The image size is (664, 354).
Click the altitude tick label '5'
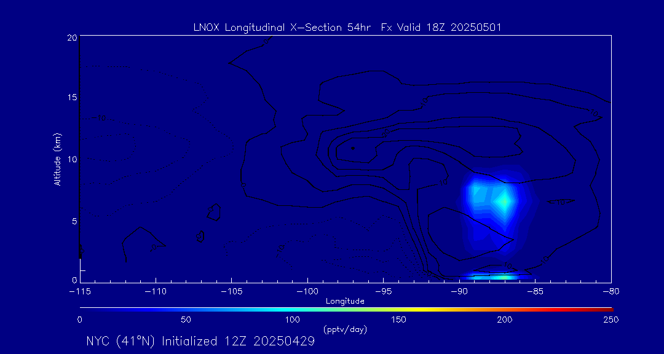click(74, 221)
